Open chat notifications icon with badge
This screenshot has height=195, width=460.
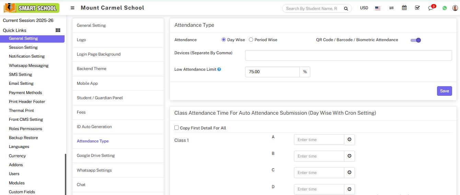pos(431,8)
